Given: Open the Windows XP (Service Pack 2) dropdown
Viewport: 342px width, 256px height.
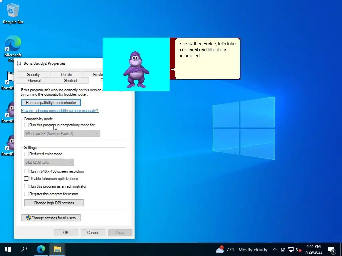Looking at the screenshot, I should point(62,134).
